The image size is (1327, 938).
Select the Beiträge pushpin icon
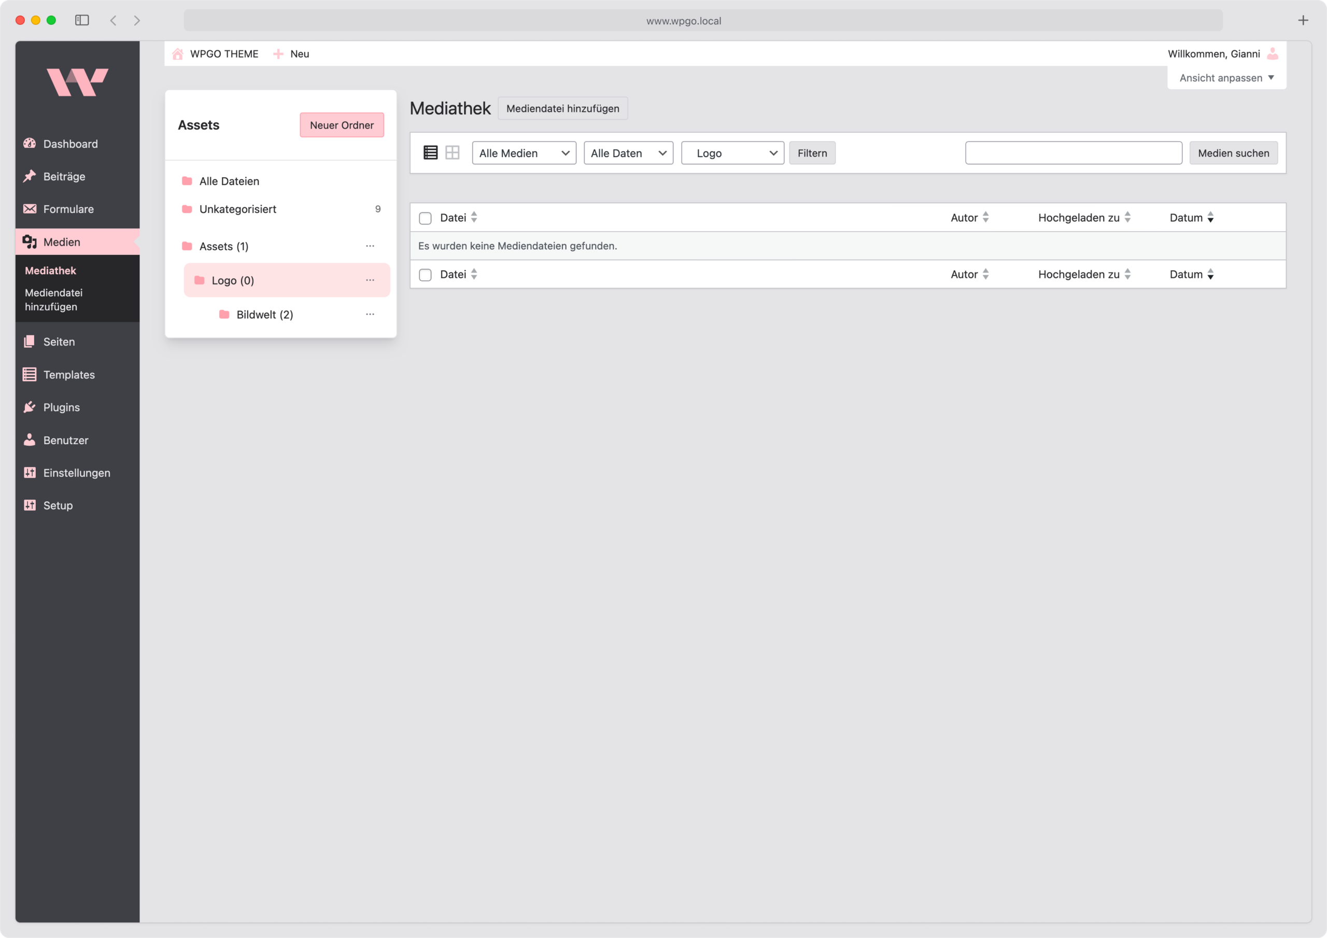click(x=30, y=176)
